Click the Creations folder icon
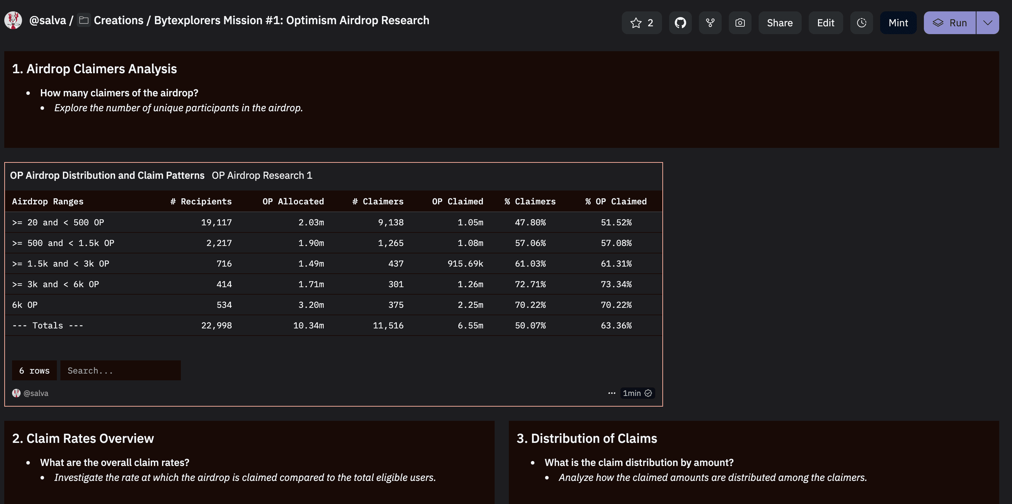The image size is (1012, 504). pyautogui.click(x=83, y=20)
